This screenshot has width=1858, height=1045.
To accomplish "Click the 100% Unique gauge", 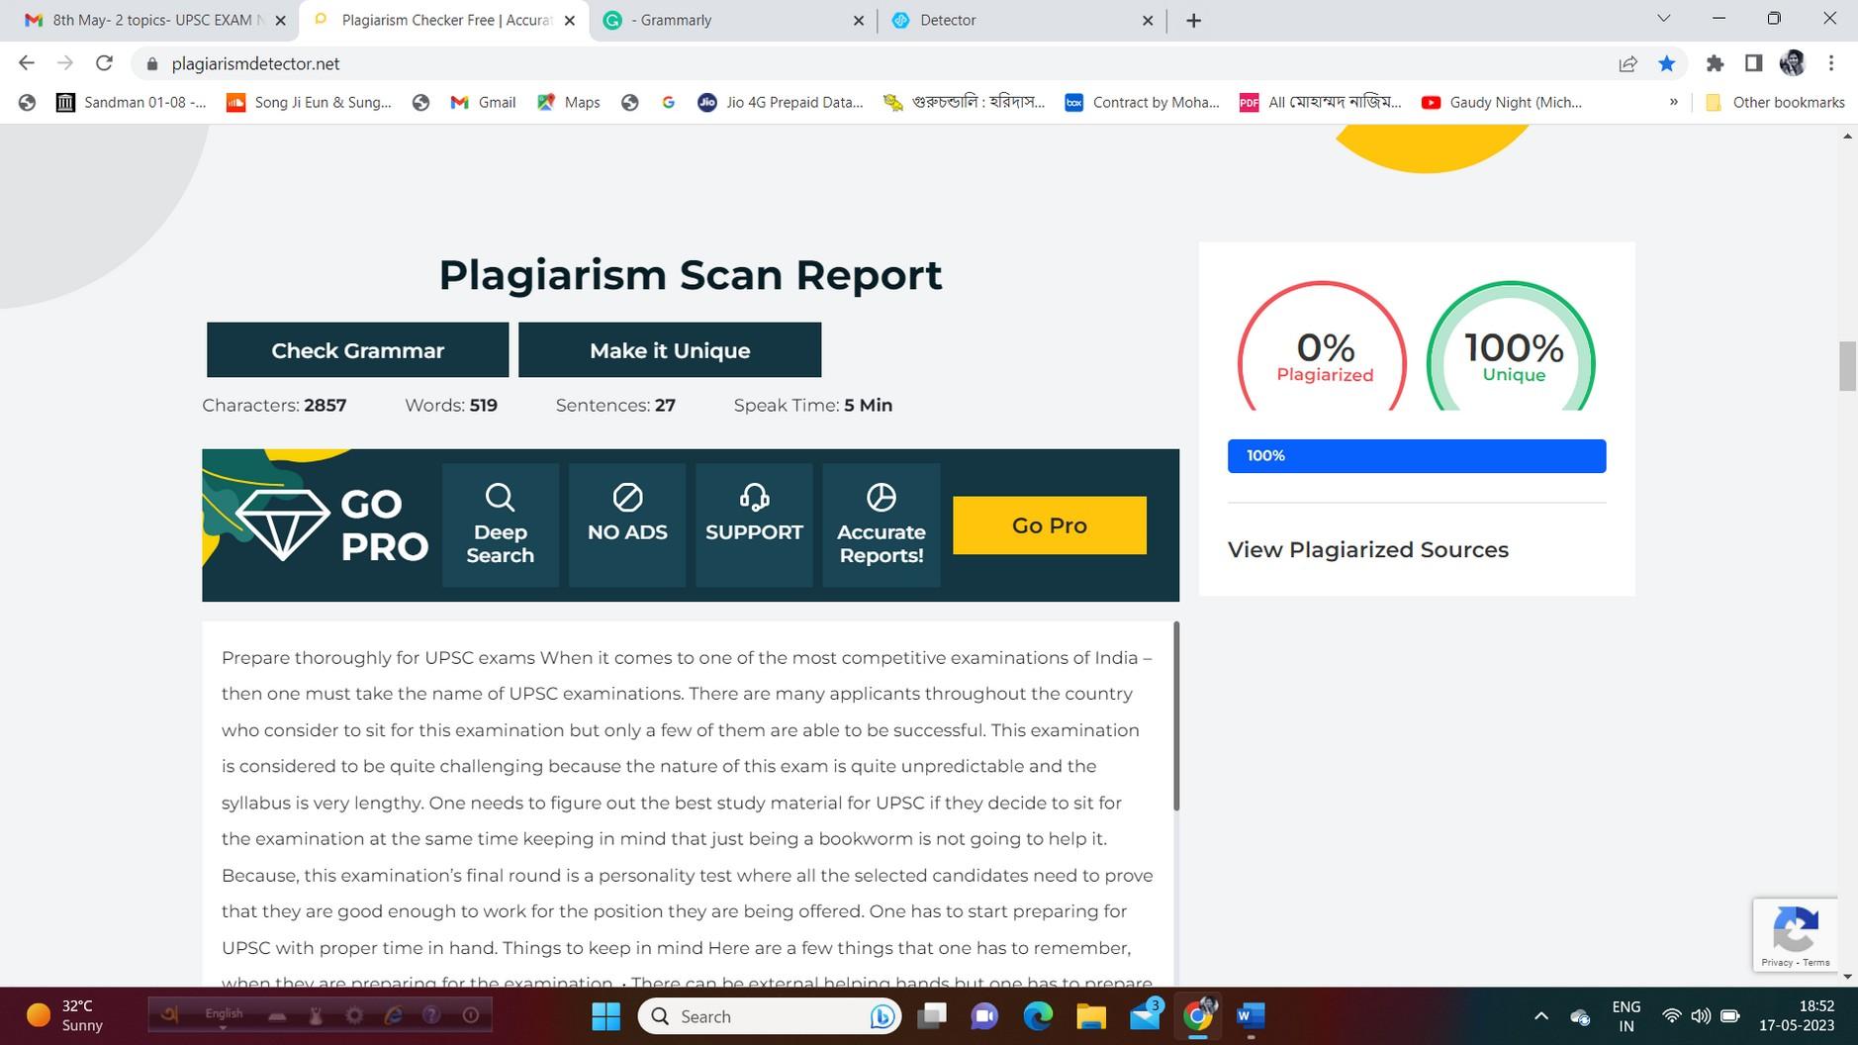I will click(1512, 348).
